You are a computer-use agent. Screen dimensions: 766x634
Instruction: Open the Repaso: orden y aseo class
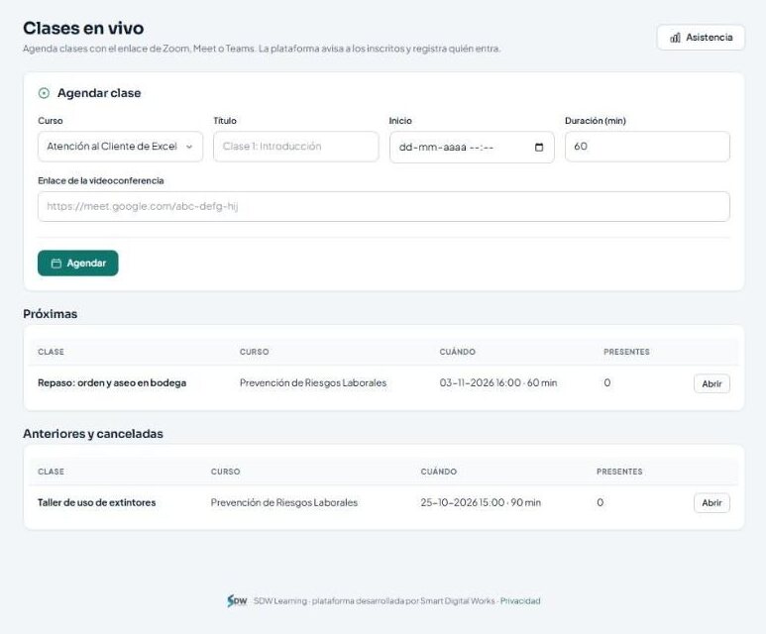(x=711, y=383)
